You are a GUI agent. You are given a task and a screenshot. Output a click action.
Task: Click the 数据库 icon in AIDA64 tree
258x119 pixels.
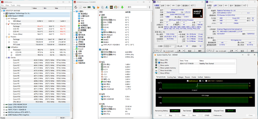coord(77,61)
